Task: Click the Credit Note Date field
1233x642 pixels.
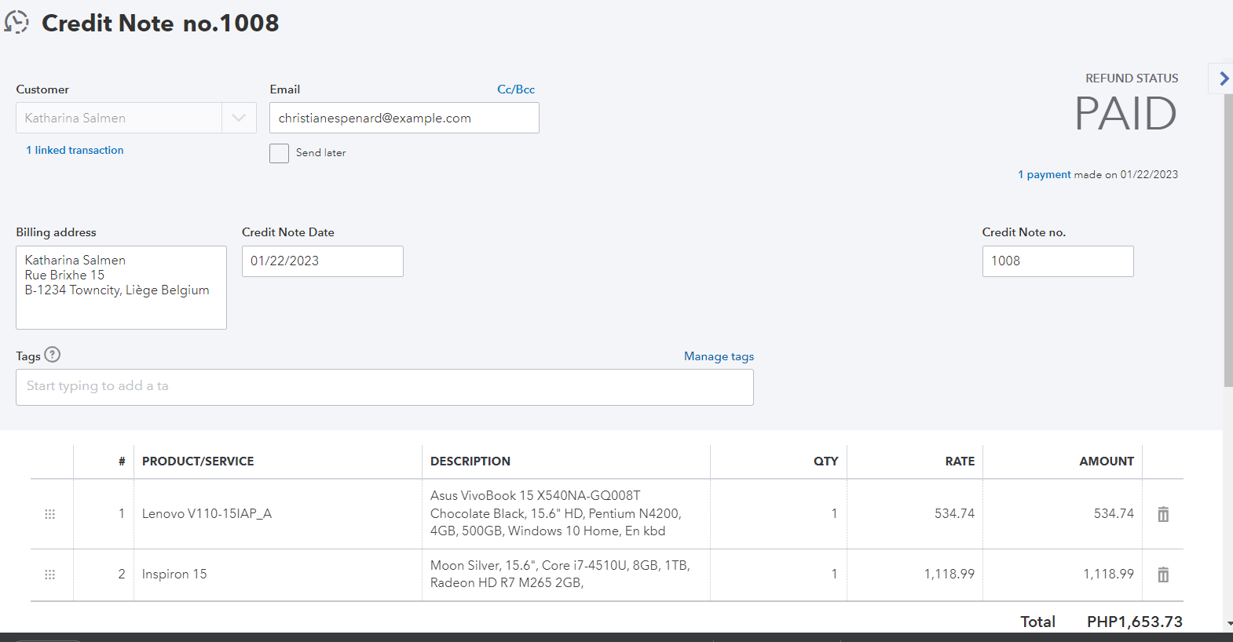Action: [x=322, y=261]
